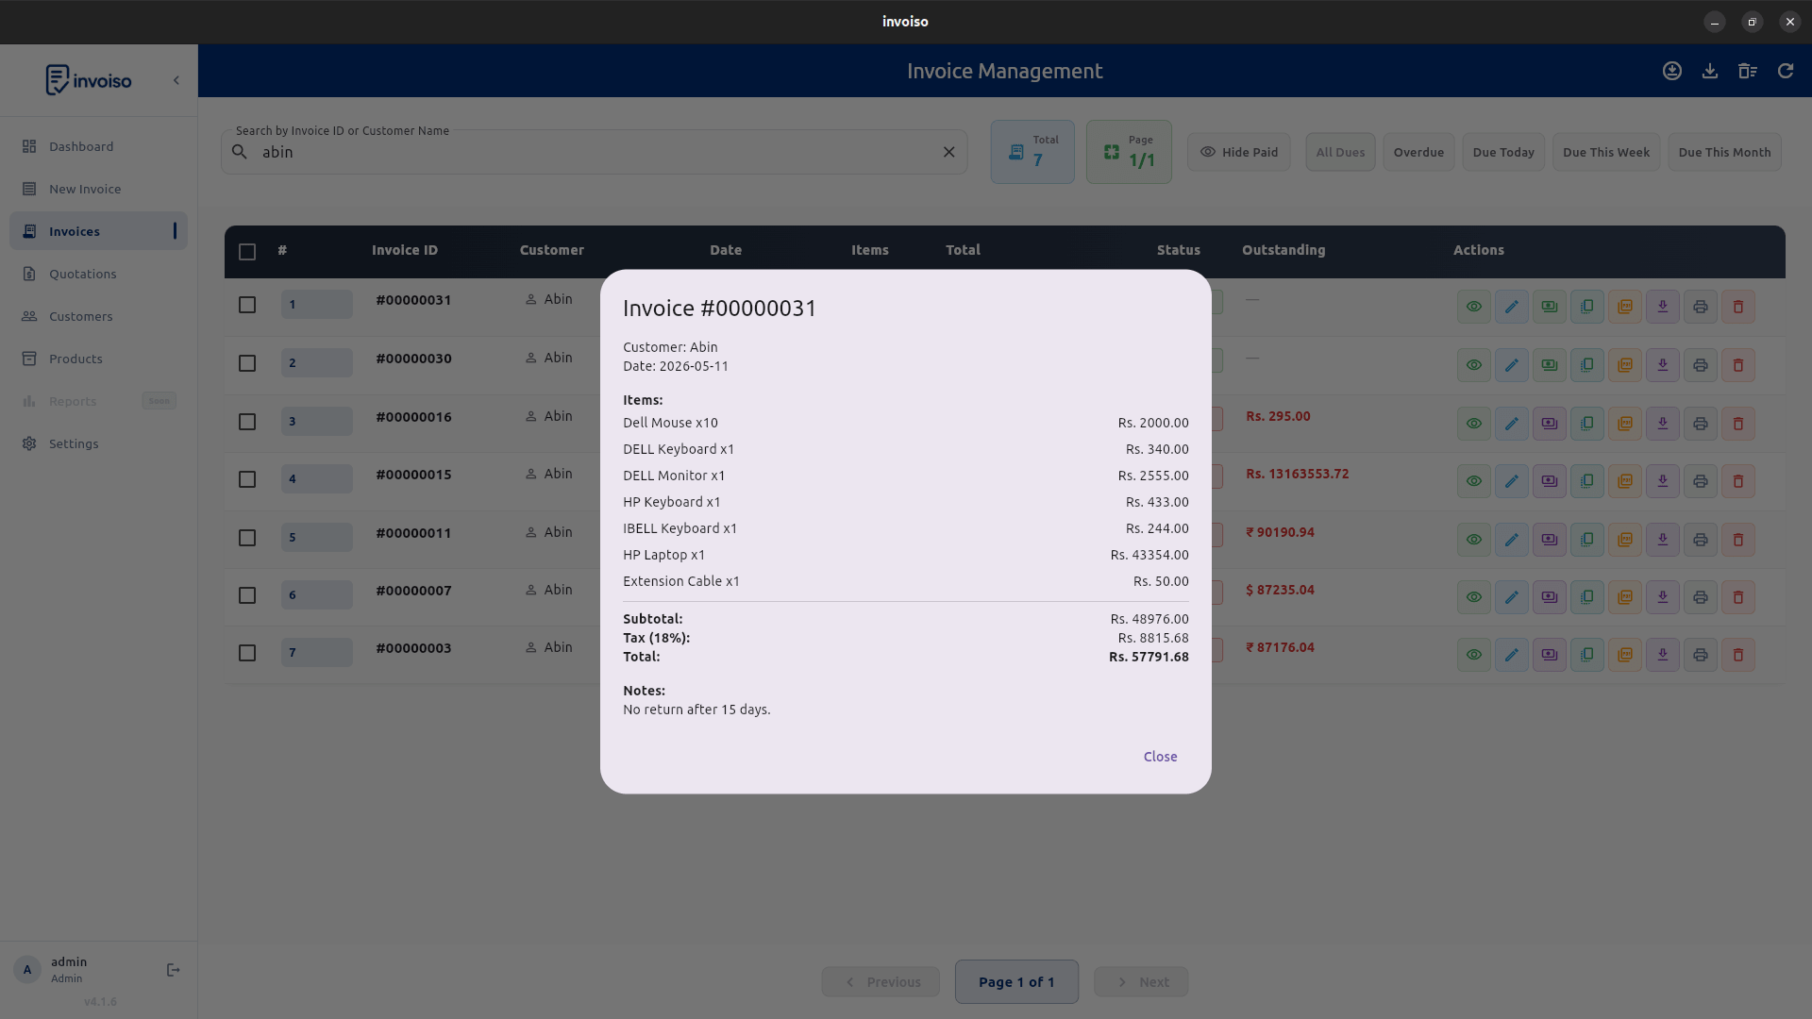Screen dimensions: 1812x1019
Task: Click the circled download icon in header
Action: click(1672, 71)
